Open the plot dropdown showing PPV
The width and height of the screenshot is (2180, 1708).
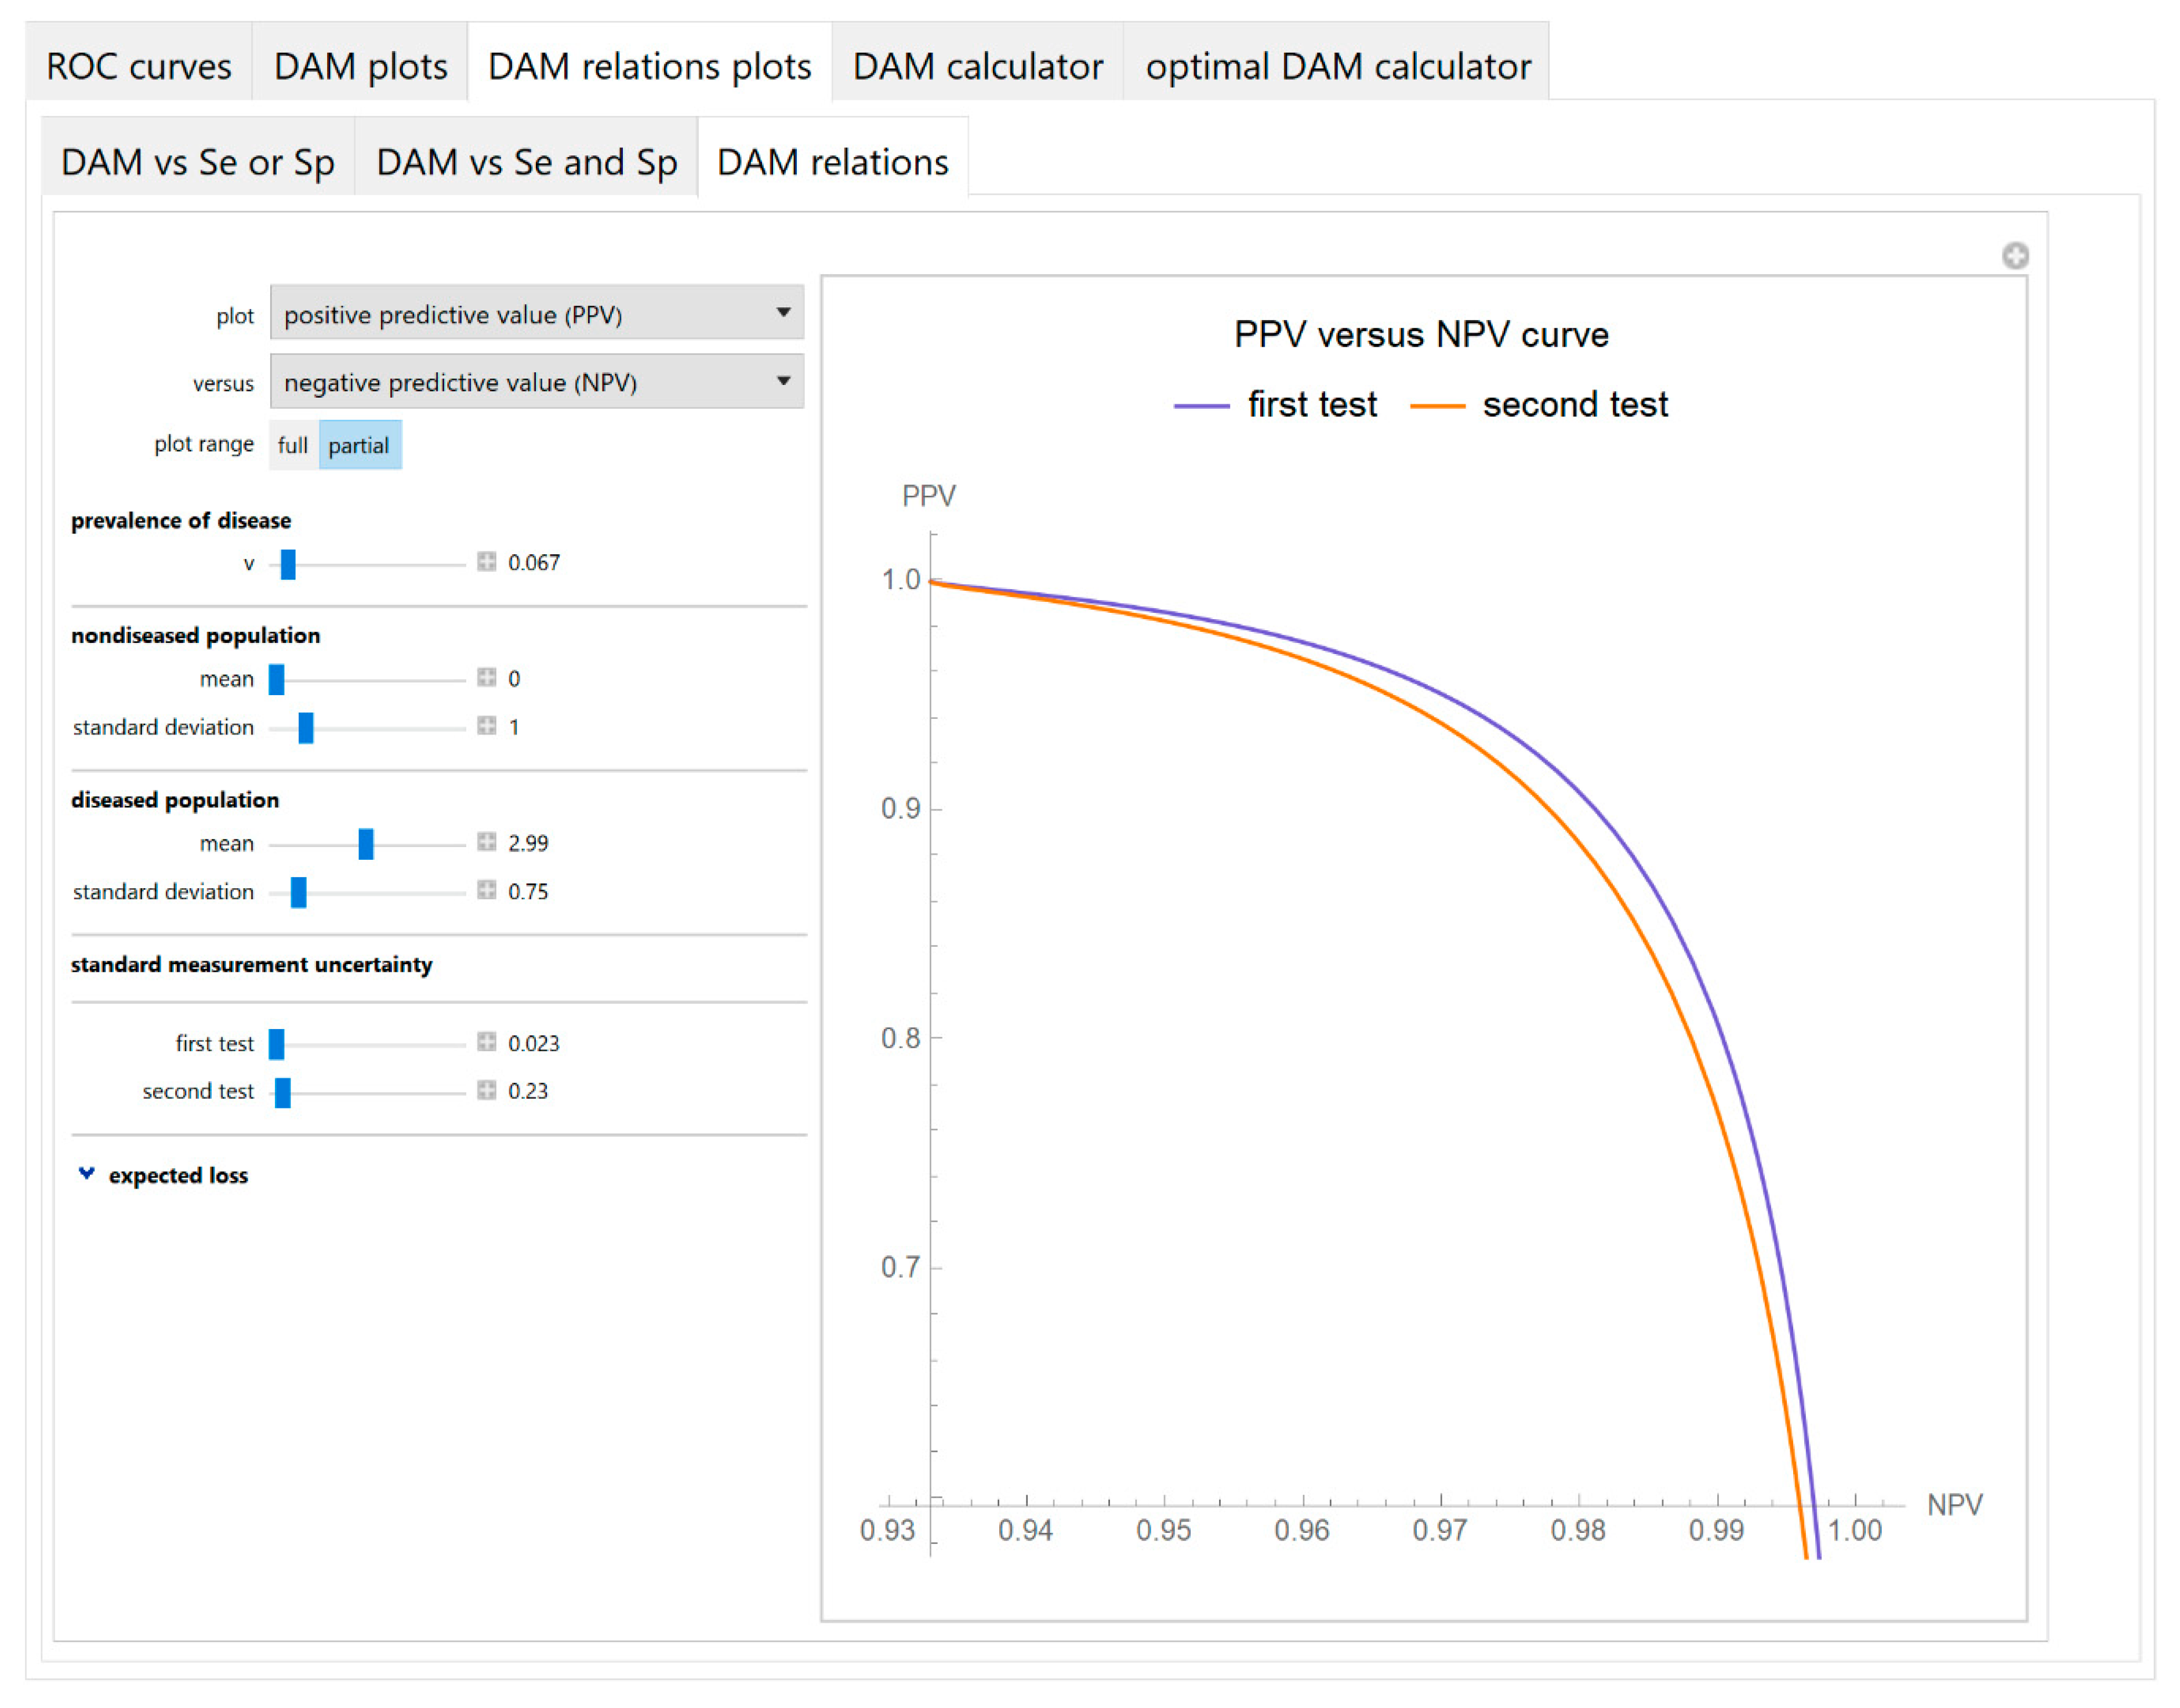tap(536, 314)
